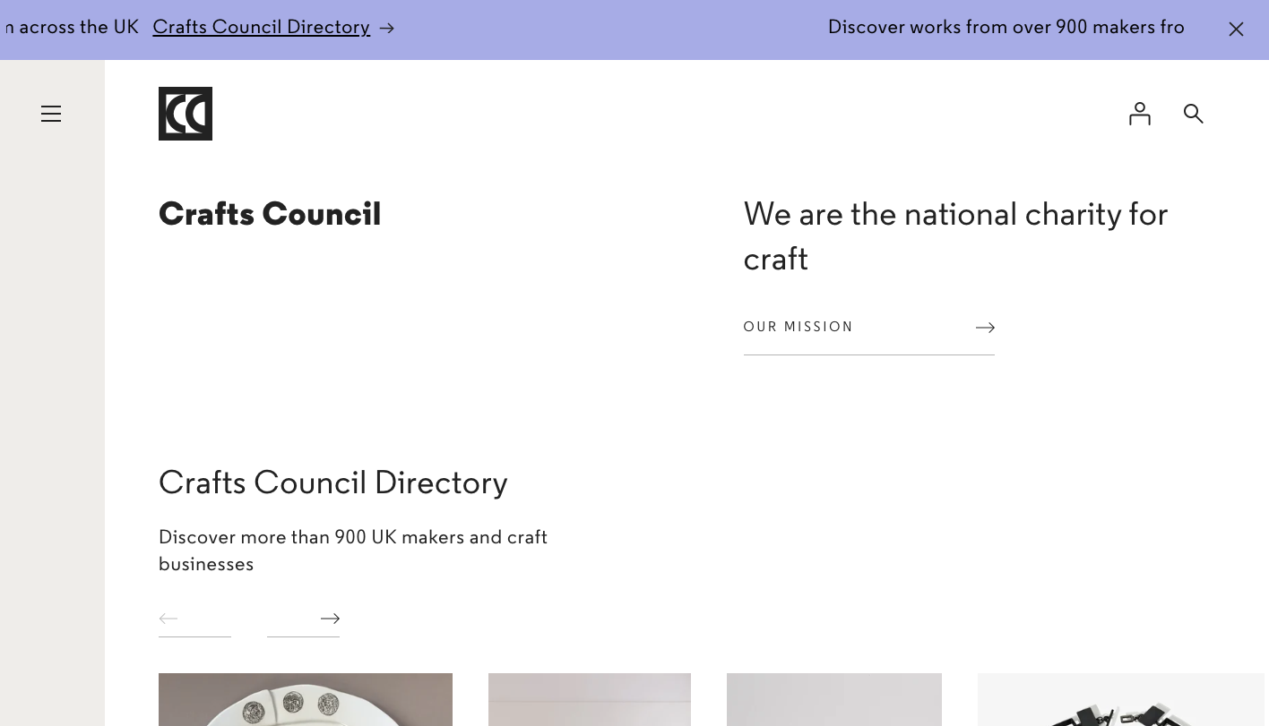Click the arrow beside Our Mission
This screenshot has width=1269, height=726.
click(985, 328)
